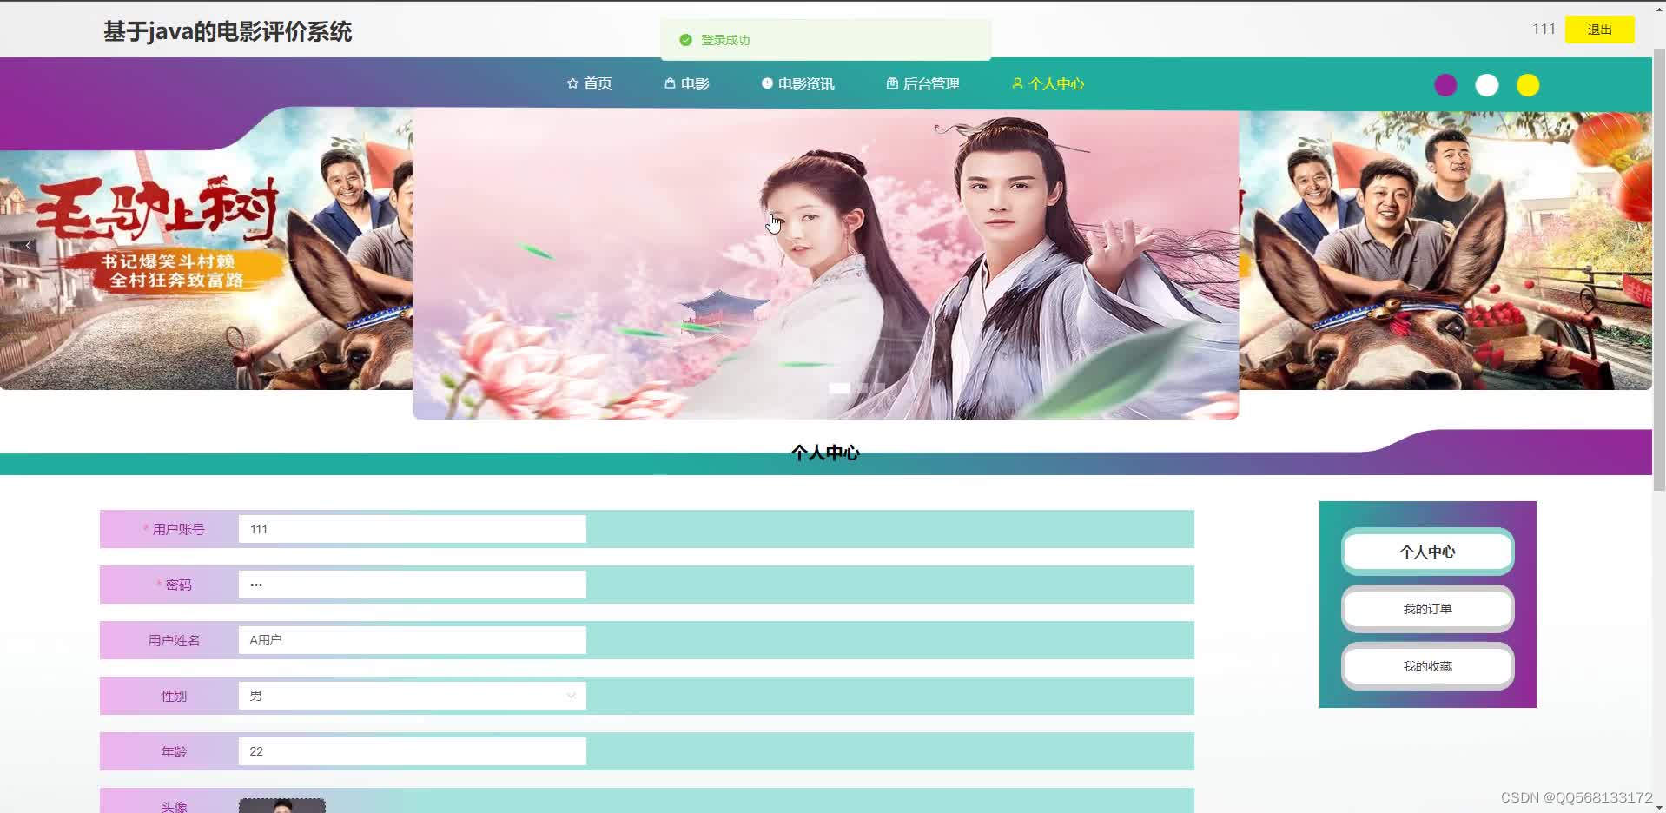Open 后台管理 from the nav bar

tap(923, 83)
